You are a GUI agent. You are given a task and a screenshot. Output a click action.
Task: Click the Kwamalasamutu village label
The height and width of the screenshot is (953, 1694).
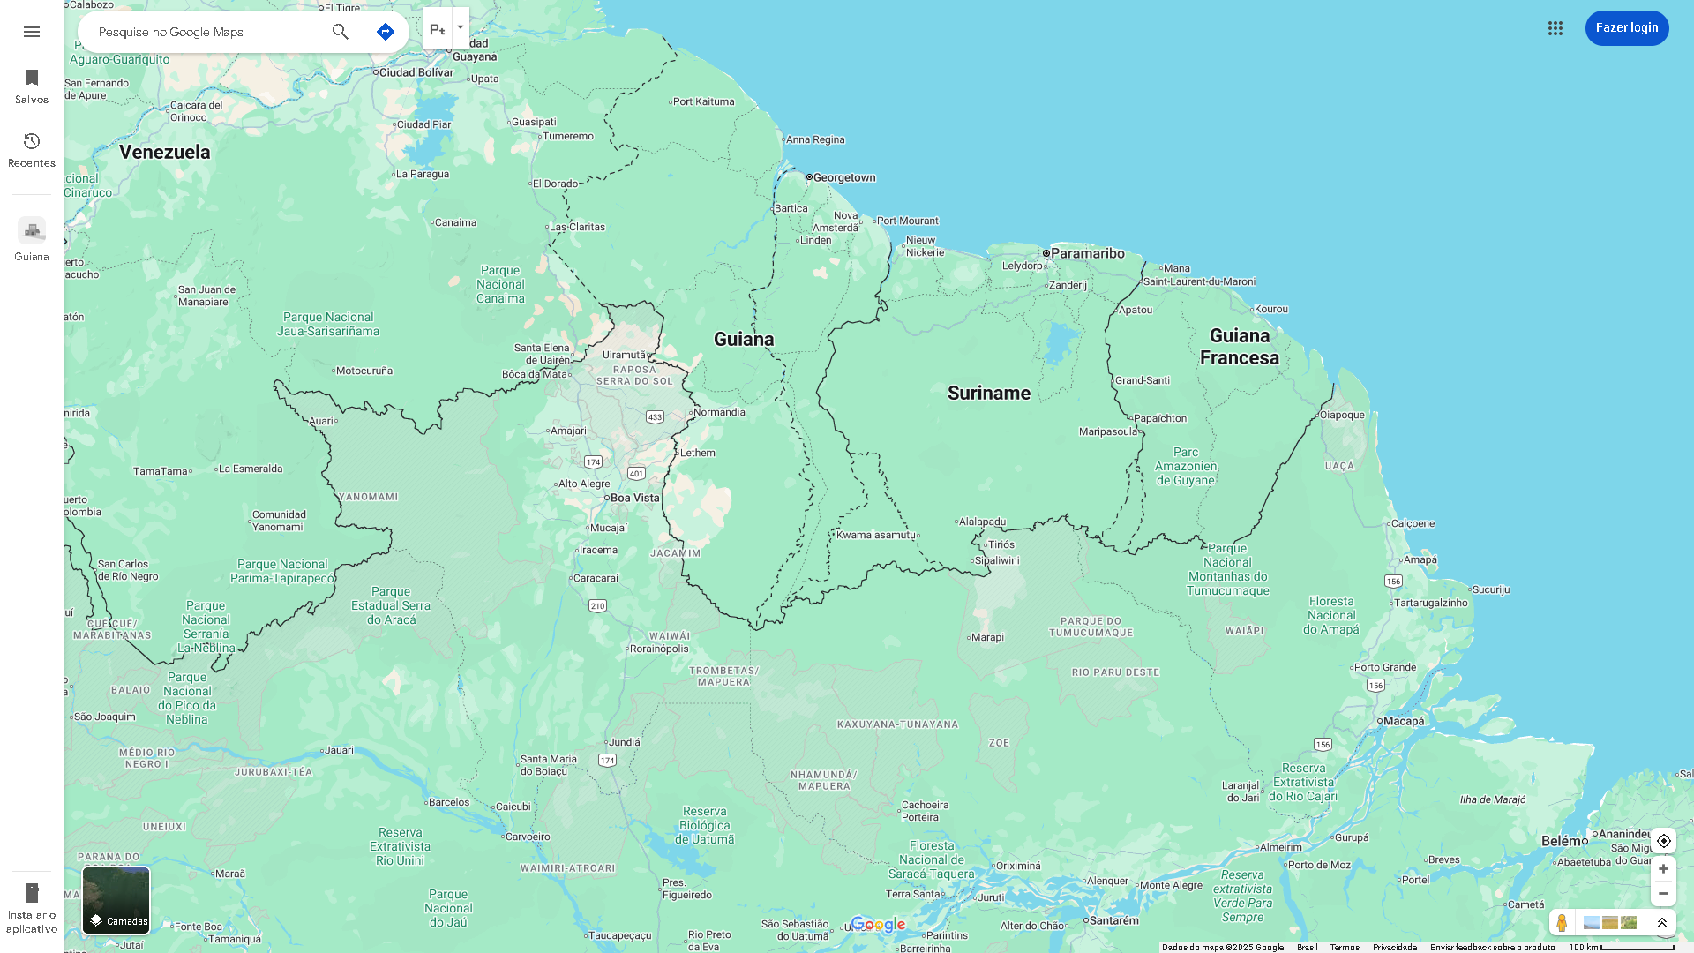[877, 535]
